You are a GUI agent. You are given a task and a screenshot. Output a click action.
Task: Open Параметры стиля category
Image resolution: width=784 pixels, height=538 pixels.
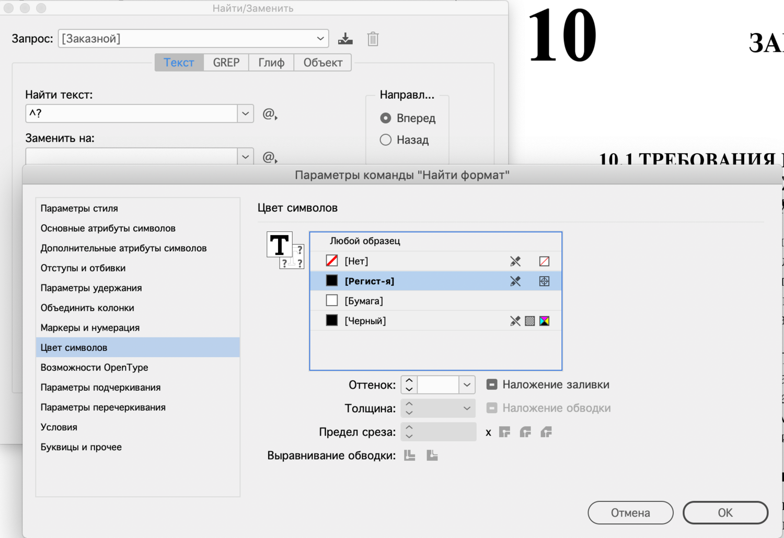138,208
